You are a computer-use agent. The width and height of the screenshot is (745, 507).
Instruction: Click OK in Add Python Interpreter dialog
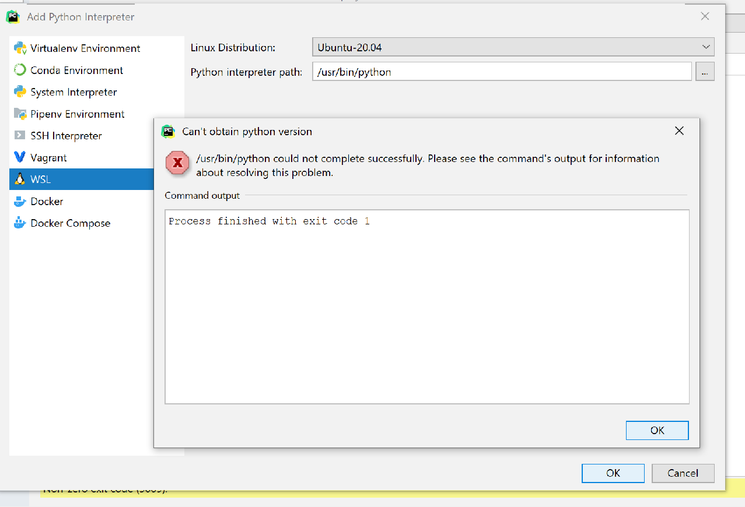pyautogui.click(x=613, y=473)
